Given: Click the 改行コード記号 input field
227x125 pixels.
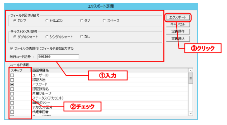Looking at the screenshot, I should (x=58, y=57).
